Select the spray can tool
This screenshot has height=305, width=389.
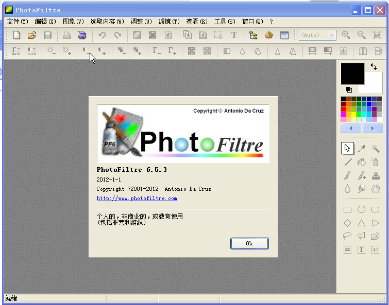tap(376, 162)
